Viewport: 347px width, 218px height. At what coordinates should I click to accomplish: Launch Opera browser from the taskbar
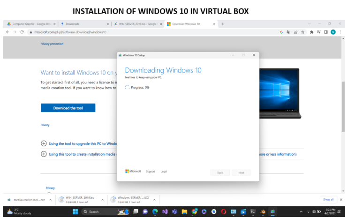(x=224, y=212)
